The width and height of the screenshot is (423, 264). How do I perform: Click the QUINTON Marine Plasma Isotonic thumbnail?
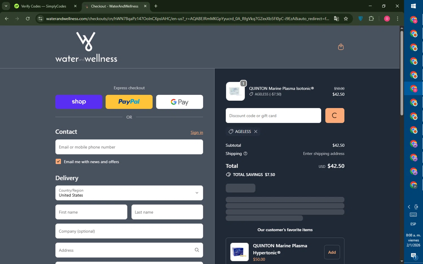(235, 91)
